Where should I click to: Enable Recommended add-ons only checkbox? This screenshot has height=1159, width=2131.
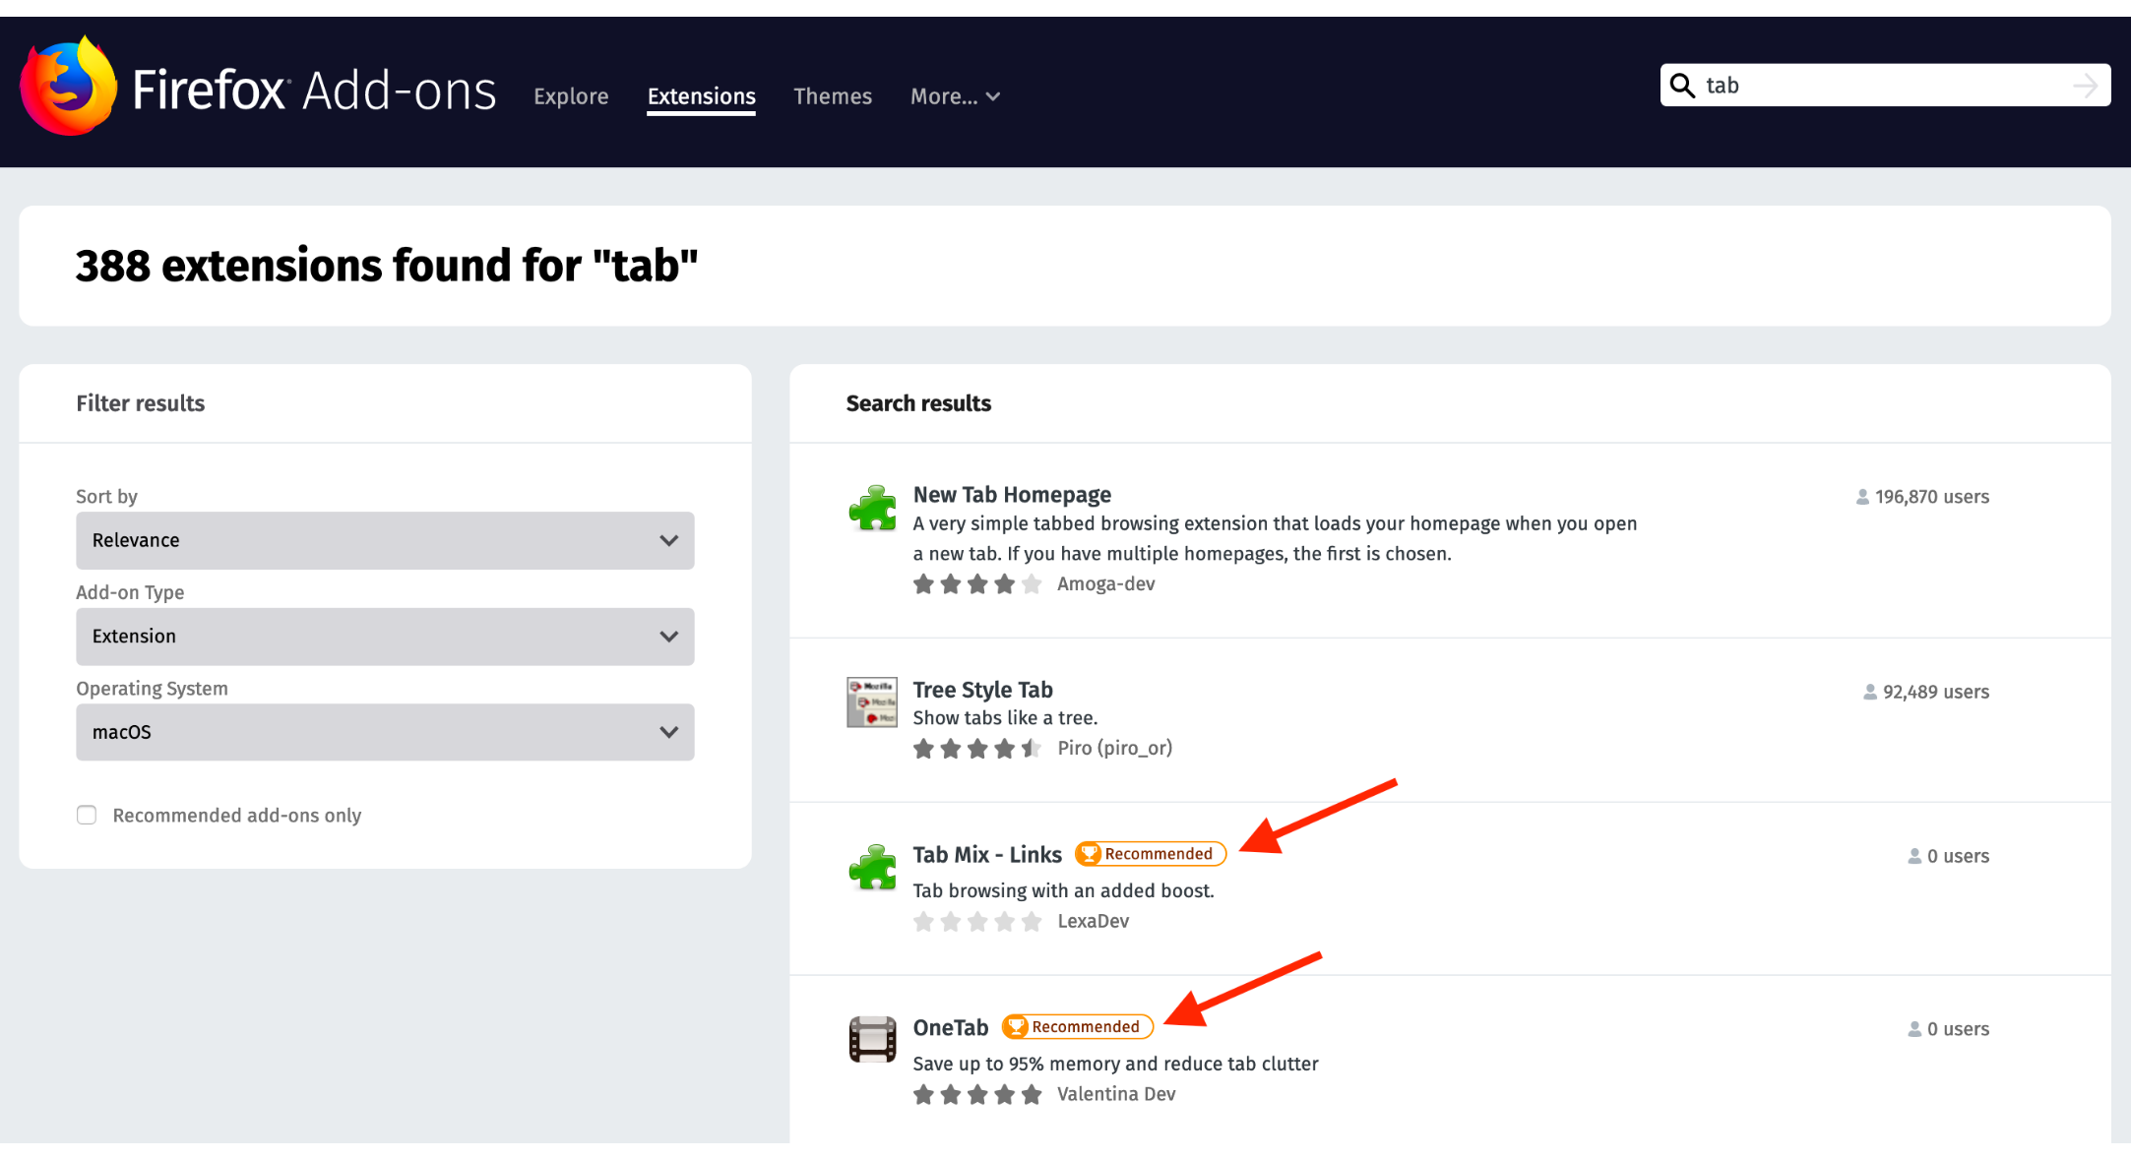click(x=87, y=814)
